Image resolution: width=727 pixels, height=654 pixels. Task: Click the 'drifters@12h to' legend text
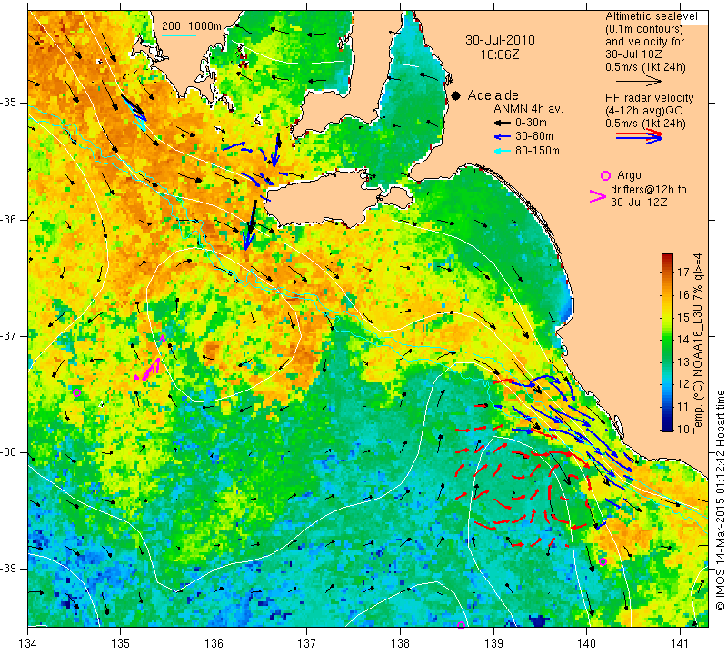pyautogui.click(x=649, y=190)
